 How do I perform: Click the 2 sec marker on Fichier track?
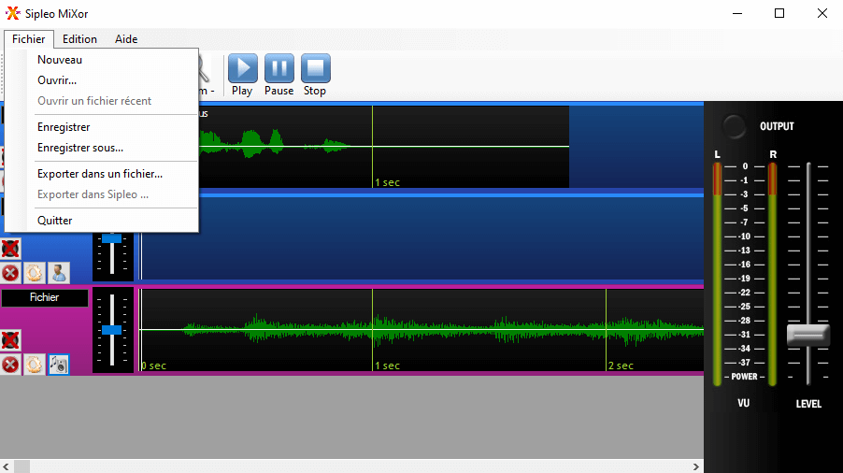621,365
